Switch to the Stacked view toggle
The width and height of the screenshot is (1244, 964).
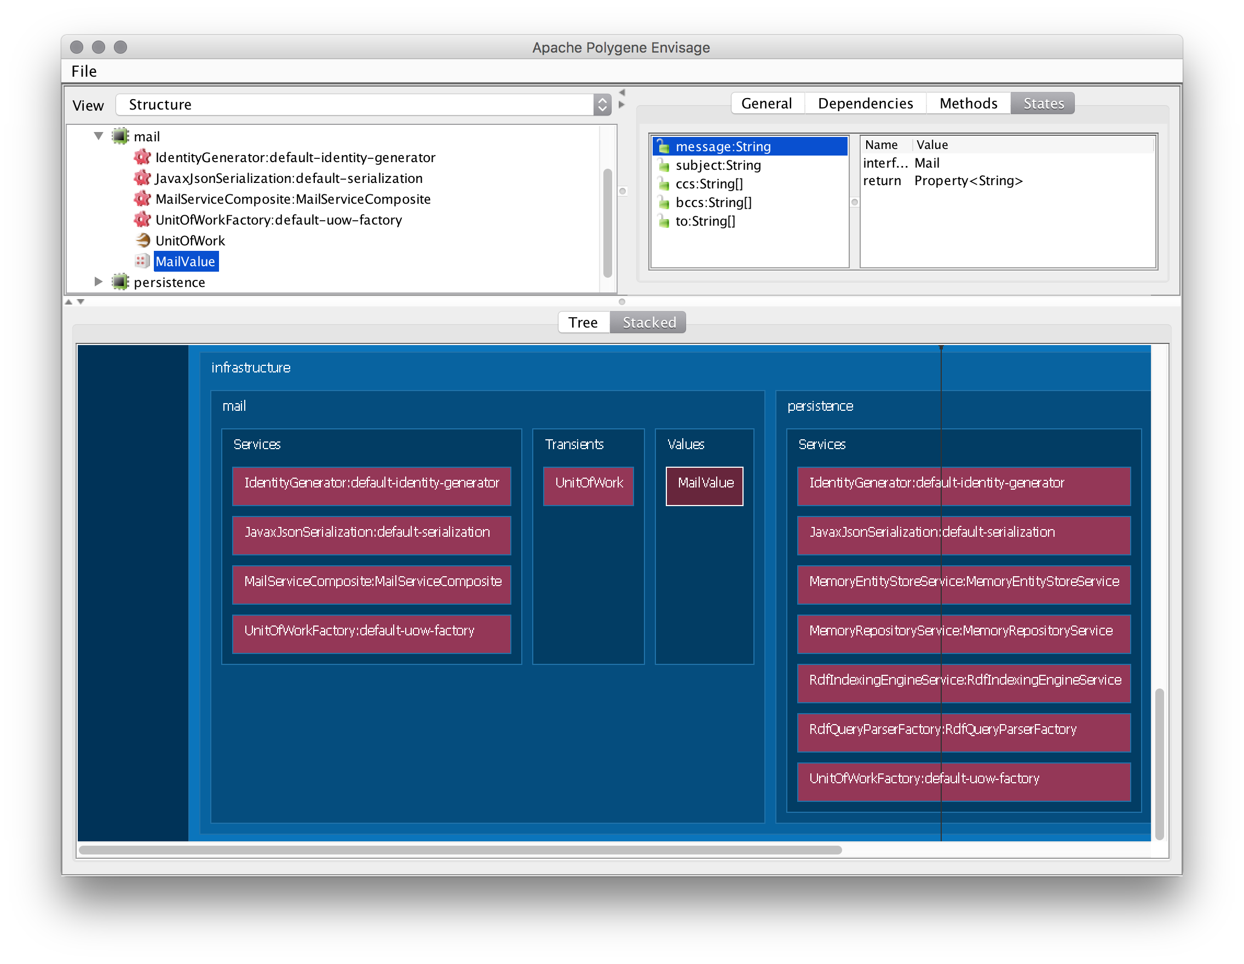click(x=648, y=323)
